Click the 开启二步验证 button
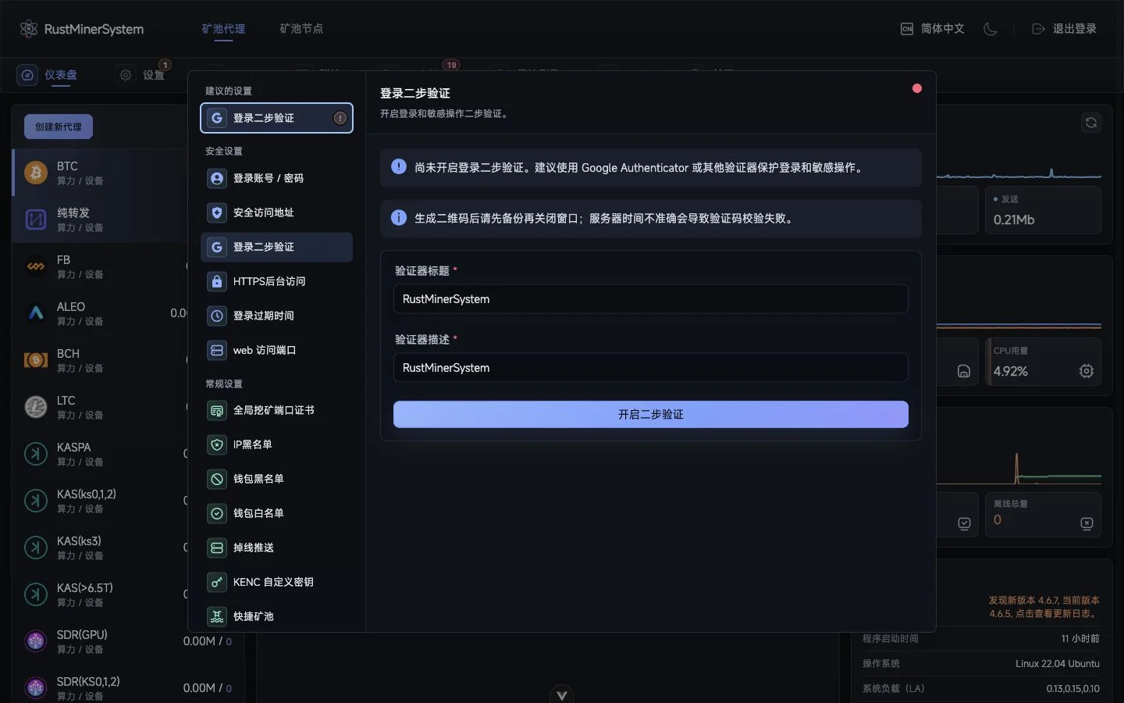 tap(650, 415)
